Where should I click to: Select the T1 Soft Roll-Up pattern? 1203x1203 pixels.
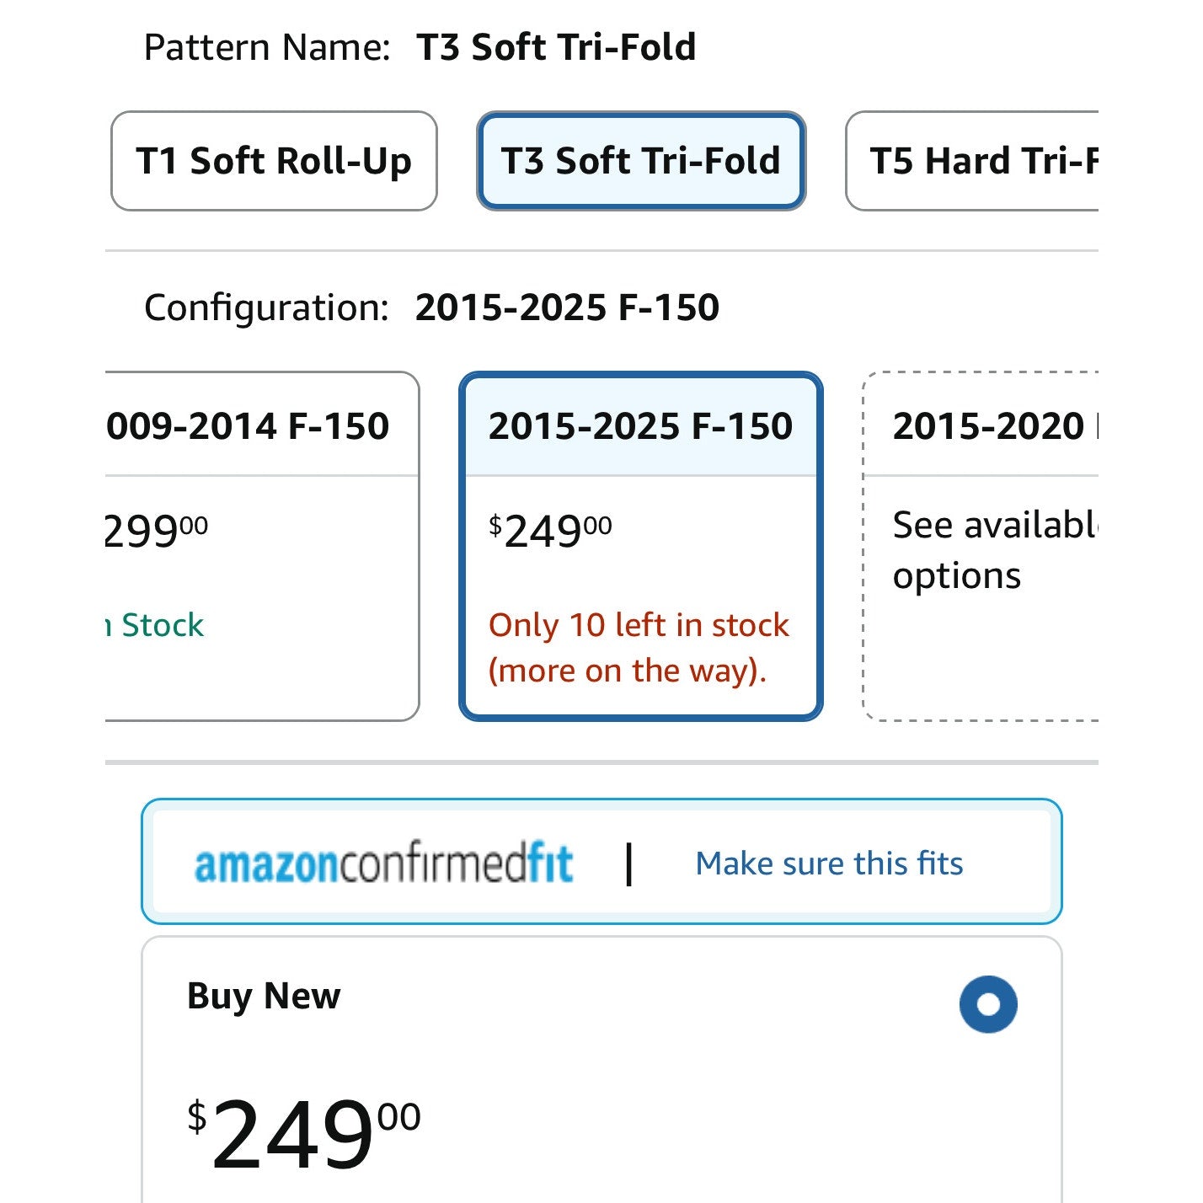coord(274,161)
